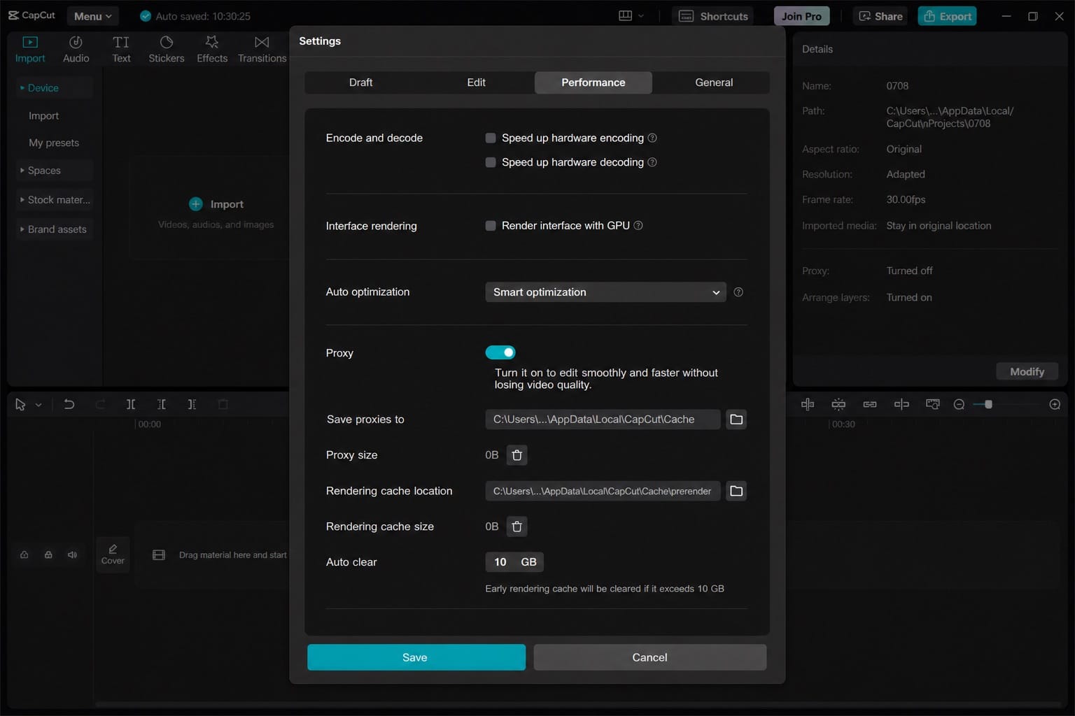Click the delete-right trim icon
1075x716 pixels.
tap(192, 404)
